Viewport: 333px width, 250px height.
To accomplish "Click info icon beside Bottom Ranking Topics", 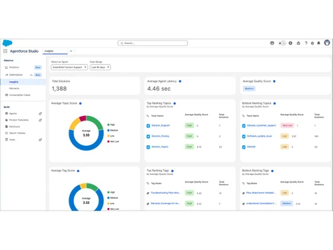I will (x=274, y=103).
